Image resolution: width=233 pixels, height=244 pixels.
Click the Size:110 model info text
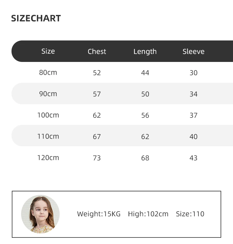coord(190,214)
